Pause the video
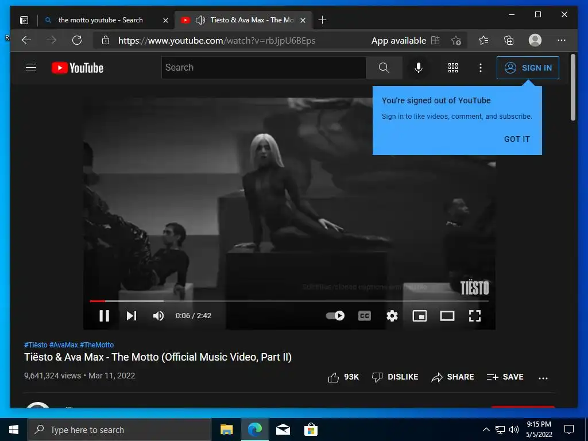Viewport: 588px width, 441px height. pos(104,316)
